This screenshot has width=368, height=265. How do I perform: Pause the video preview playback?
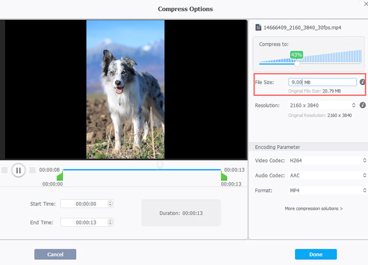point(18,170)
